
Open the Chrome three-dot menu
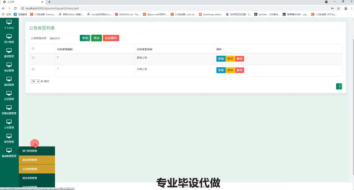351,8
